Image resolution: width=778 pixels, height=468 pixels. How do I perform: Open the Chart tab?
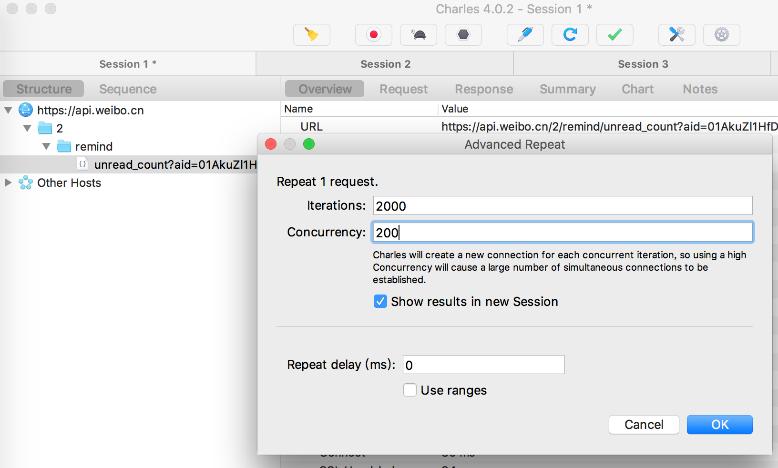(638, 89)
